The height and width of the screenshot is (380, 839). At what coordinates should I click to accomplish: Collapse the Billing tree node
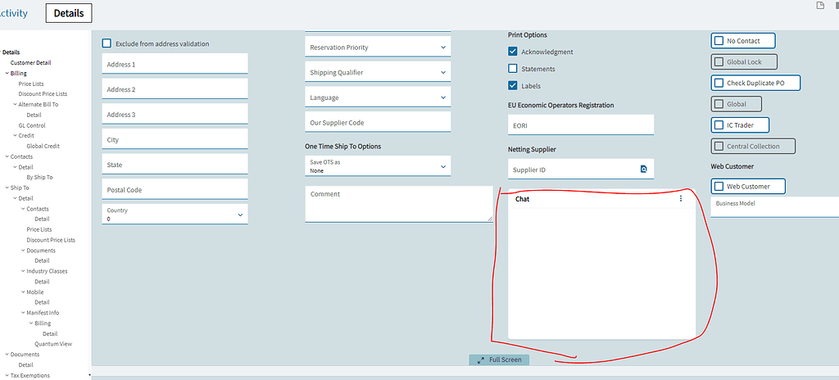coord(7,74)
